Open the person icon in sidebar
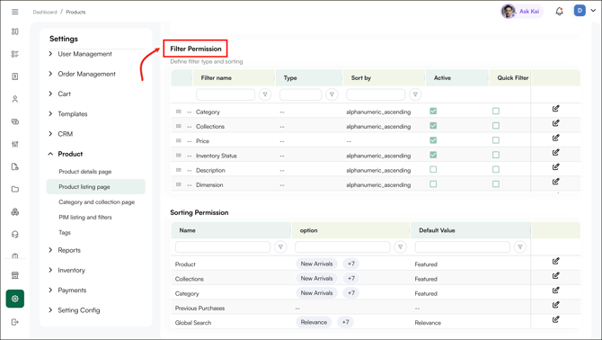 pyautogui.click(x=15, y=99)
